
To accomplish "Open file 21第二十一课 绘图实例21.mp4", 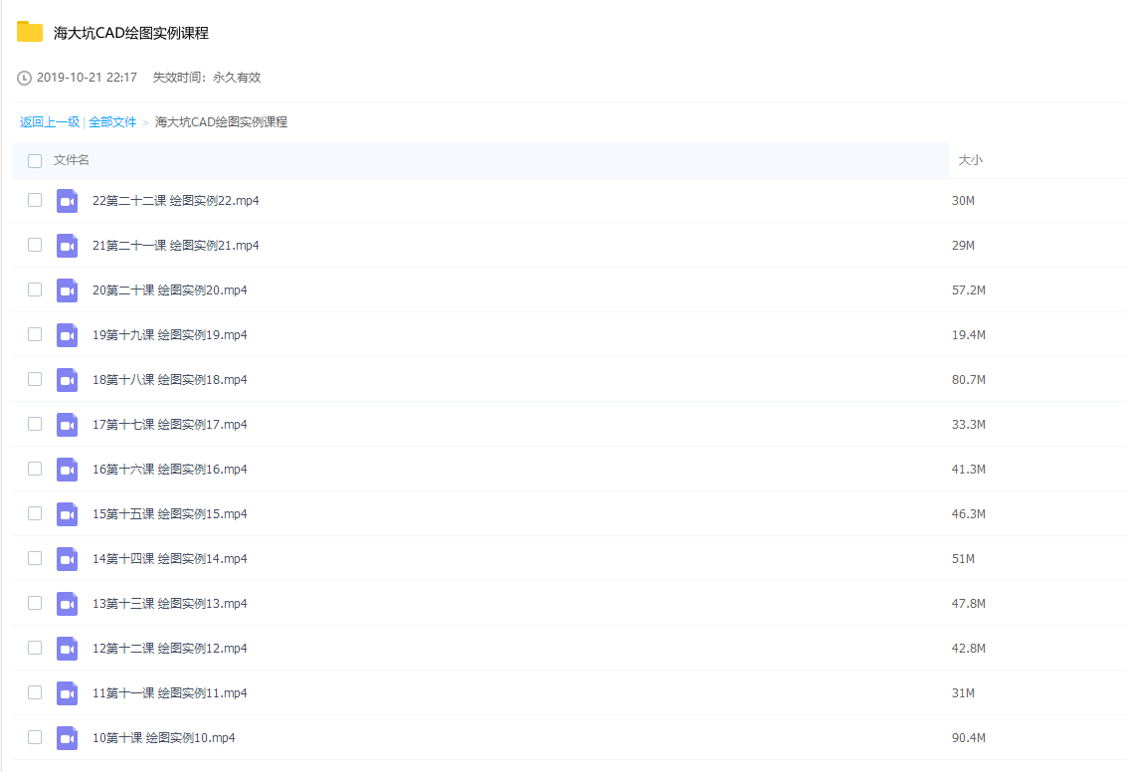I will [175, 245].
